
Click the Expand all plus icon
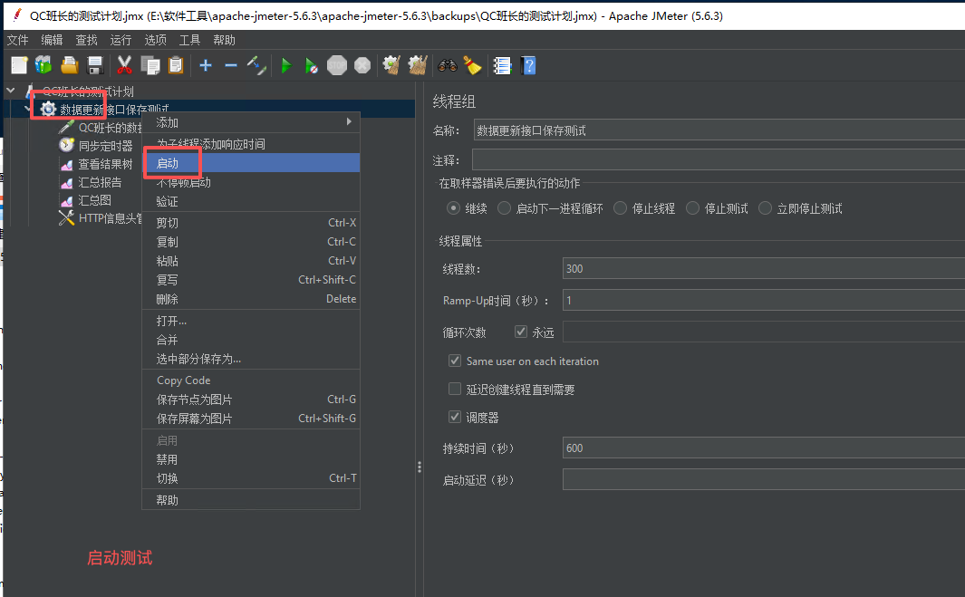pyautogui.click(x=206, y=65)
